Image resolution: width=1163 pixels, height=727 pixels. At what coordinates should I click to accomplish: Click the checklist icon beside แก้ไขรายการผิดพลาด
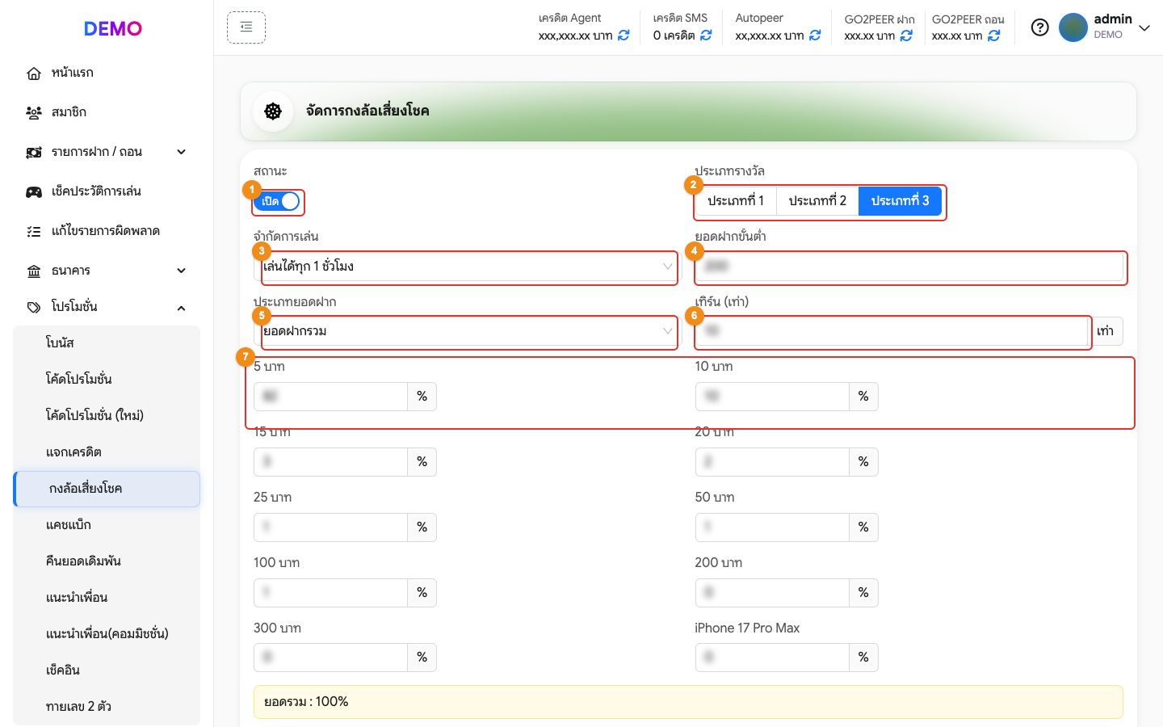coord(34,232)
